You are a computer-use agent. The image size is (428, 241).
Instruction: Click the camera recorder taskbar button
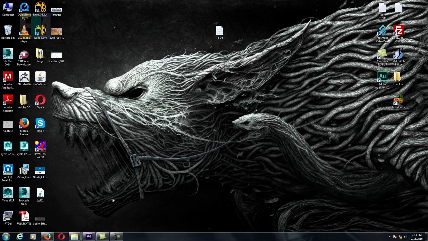117,237
